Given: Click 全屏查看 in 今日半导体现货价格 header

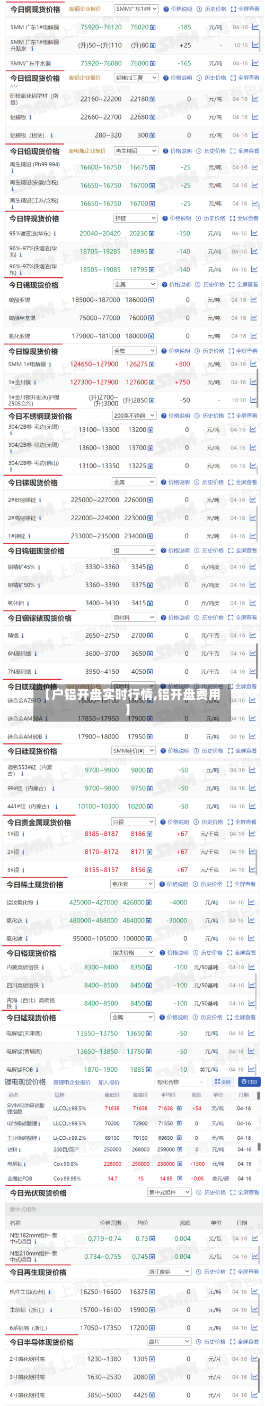Looking at the screenshot, I should tap(245, 1342).
